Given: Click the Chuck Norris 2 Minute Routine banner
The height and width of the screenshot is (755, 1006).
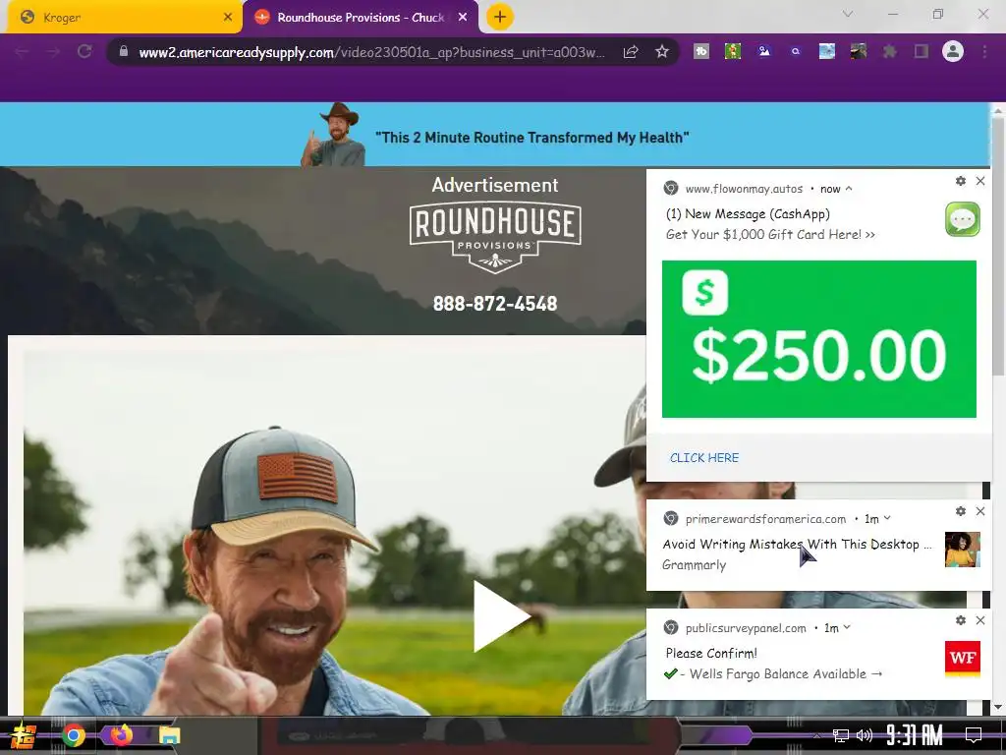Looking at the screenshot, I should tap(495, 135).
